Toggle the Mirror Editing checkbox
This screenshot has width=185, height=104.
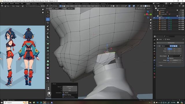tap(63, 95)
